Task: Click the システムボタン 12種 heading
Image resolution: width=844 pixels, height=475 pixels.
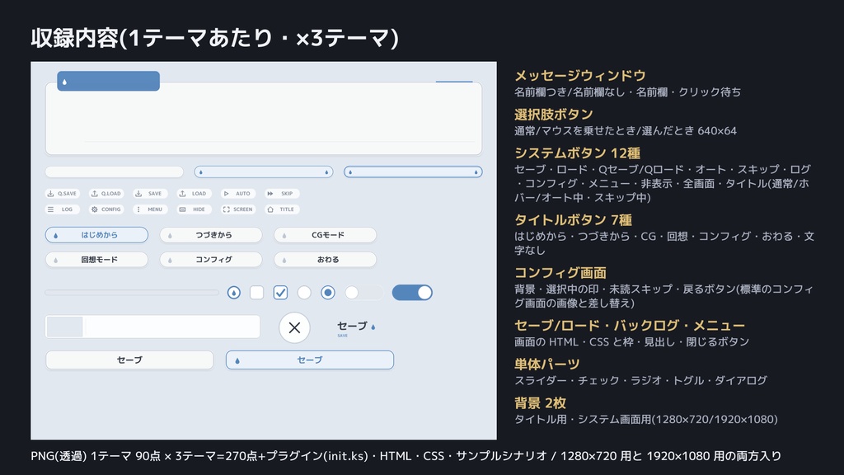Action: (x=577, y=153)
